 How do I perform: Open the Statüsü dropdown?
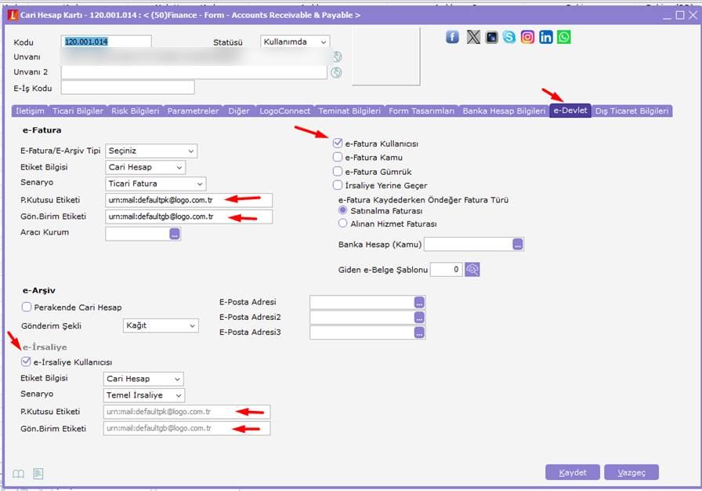coord(295,42)
